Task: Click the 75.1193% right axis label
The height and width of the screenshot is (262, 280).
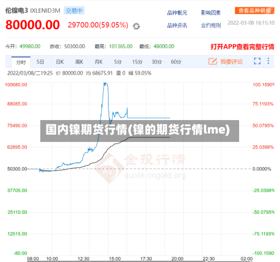Action: [x=263, y=104]
